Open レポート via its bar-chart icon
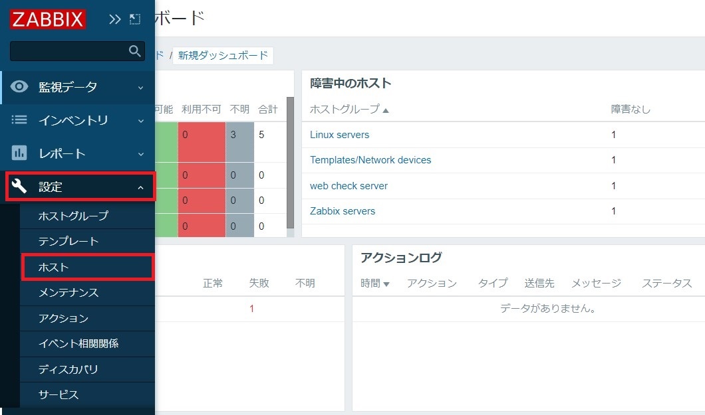 [20, 153]
